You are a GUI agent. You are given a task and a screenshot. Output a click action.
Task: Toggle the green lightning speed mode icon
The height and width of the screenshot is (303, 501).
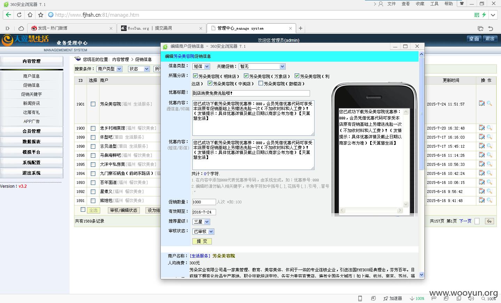(484, 15)
